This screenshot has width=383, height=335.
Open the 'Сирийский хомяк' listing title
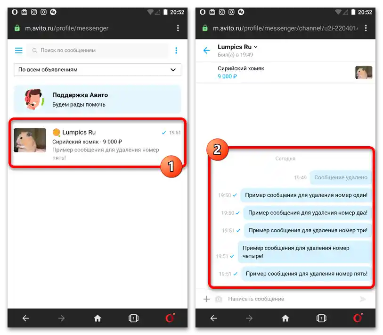pos(241,68)
